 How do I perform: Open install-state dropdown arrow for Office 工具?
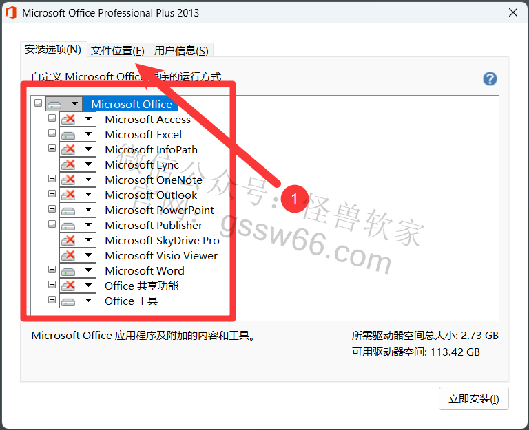point(88,300)
